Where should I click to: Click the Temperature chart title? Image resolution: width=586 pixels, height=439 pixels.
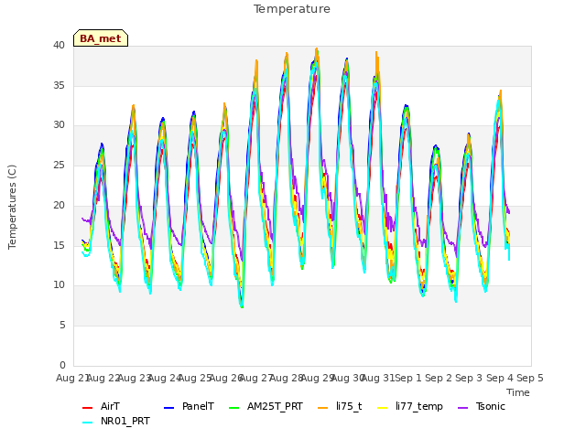tap(292, 9)
